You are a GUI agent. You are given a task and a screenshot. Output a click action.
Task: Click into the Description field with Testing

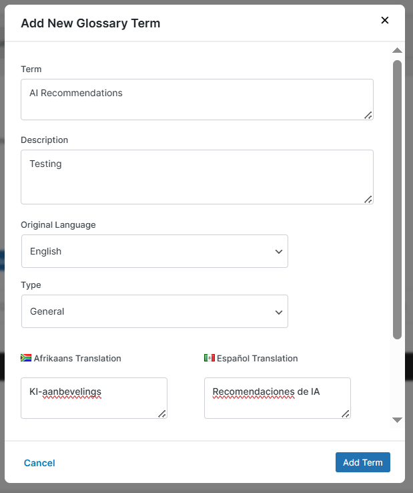coord(193,176)
